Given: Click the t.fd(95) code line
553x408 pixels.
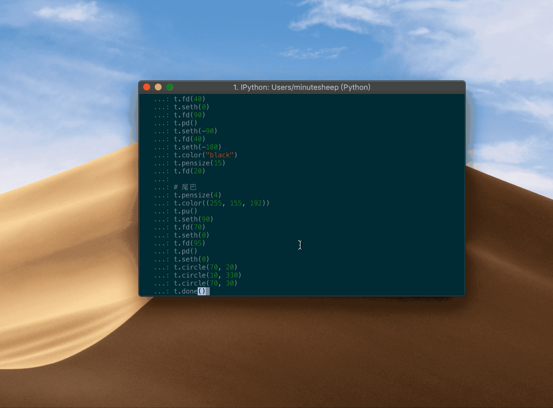Looking at the screenshot, I should tap(189, 243).
